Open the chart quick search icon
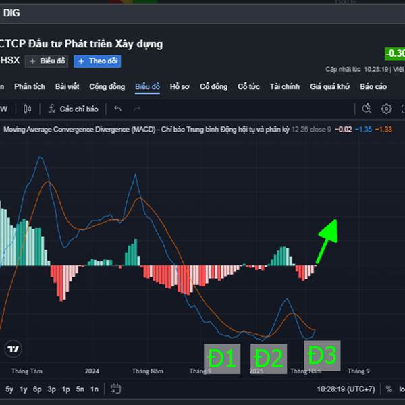 coord(367,109)
